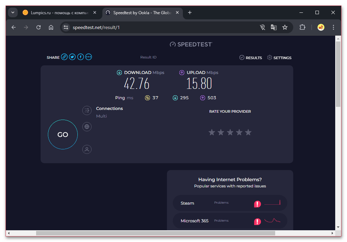Click Steam red alert icon

pos(257,204)
